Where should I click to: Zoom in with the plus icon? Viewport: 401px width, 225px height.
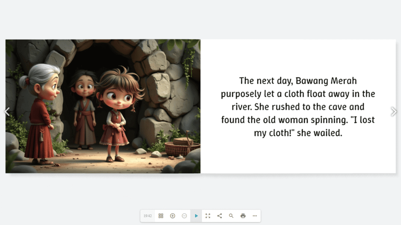pyautogui.click(x=172, y=216)
